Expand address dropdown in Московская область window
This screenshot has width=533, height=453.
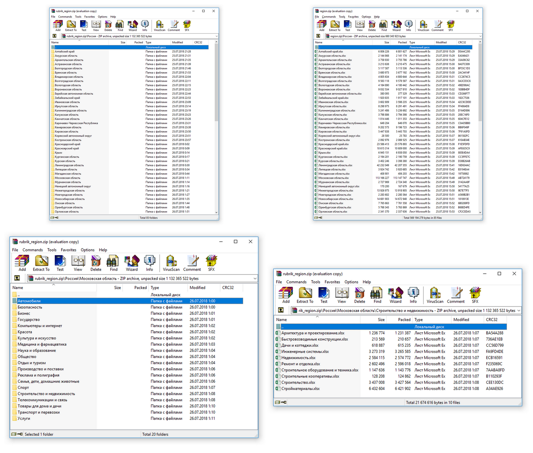(255, 278)
